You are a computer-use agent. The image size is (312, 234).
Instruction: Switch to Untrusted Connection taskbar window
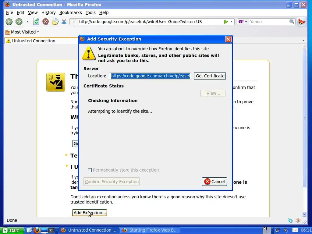tap(89, 230)
